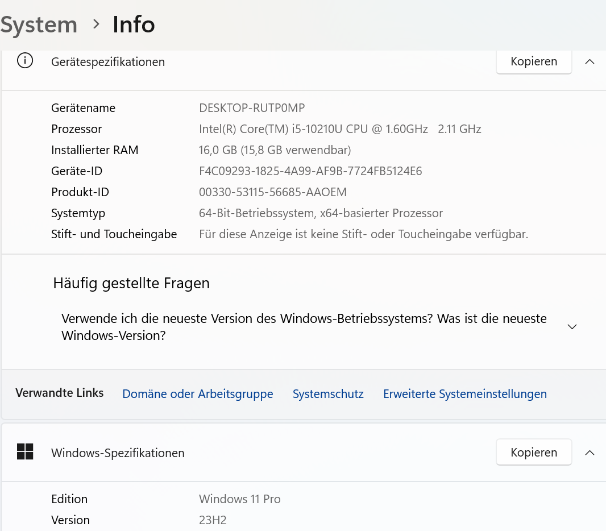Screen dimensions: 606x531
Task: Open Domäne oder Arbeitsgruppe link
Action: click(x=197, y=394)
